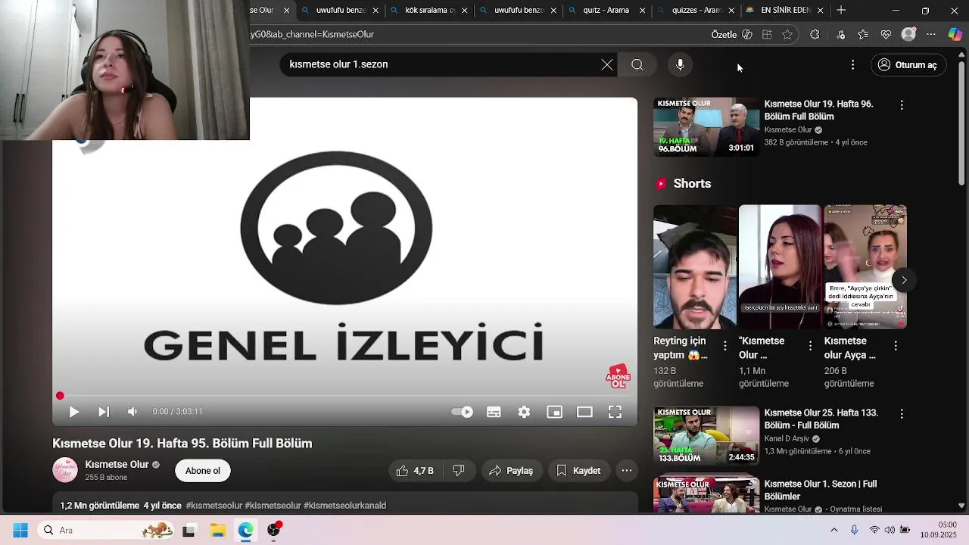
Task: Enter fullscreen video mode
Action: pyautogui.click(x=615, y=412)
